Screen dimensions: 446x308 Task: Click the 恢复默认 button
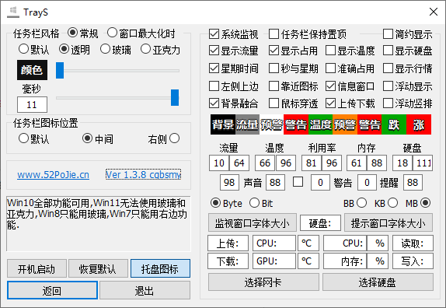pos(98,268)
